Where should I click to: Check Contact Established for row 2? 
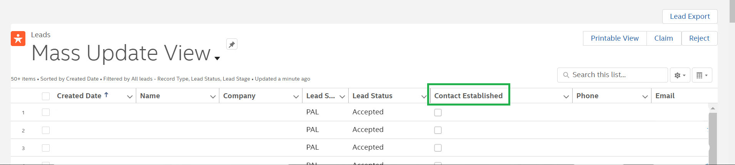pyautogui.click(x=438, y=130)
